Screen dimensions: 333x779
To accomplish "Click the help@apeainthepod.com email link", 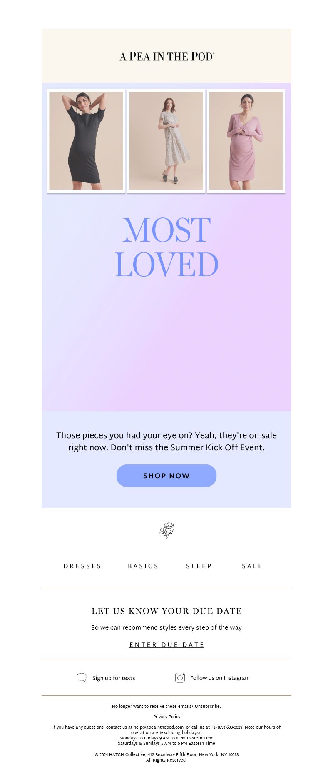I will pyautogui.click(x=159, y=727).
